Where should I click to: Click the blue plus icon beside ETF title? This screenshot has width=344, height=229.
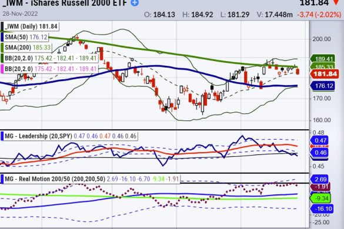click(135, 2)
